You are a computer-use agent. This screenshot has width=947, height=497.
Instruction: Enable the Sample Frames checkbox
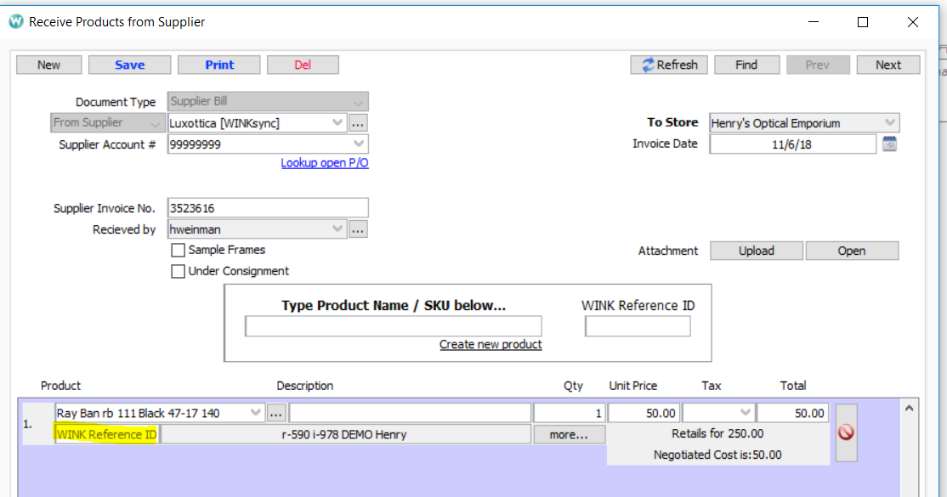[178, 250]
